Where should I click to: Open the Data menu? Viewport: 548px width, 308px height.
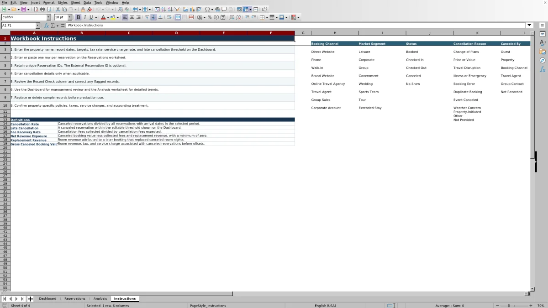(x=87, y=3)
